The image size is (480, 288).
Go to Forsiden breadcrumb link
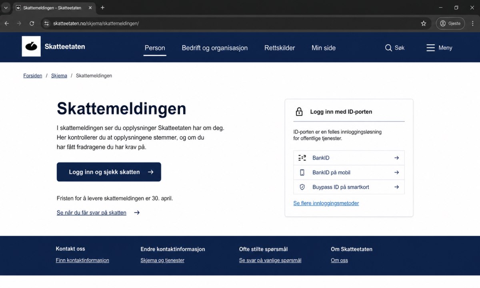click(x=33, y=76)
